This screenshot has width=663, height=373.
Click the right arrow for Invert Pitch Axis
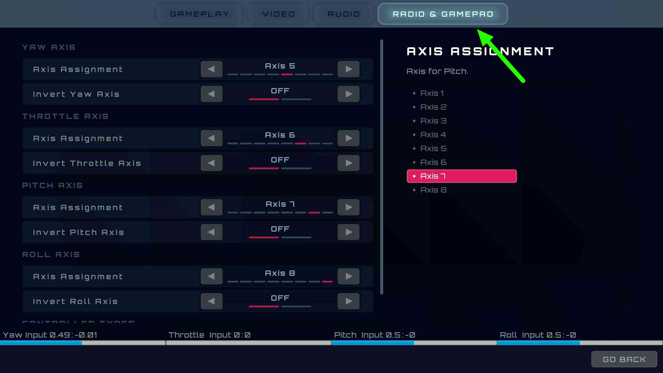point(349,232)
